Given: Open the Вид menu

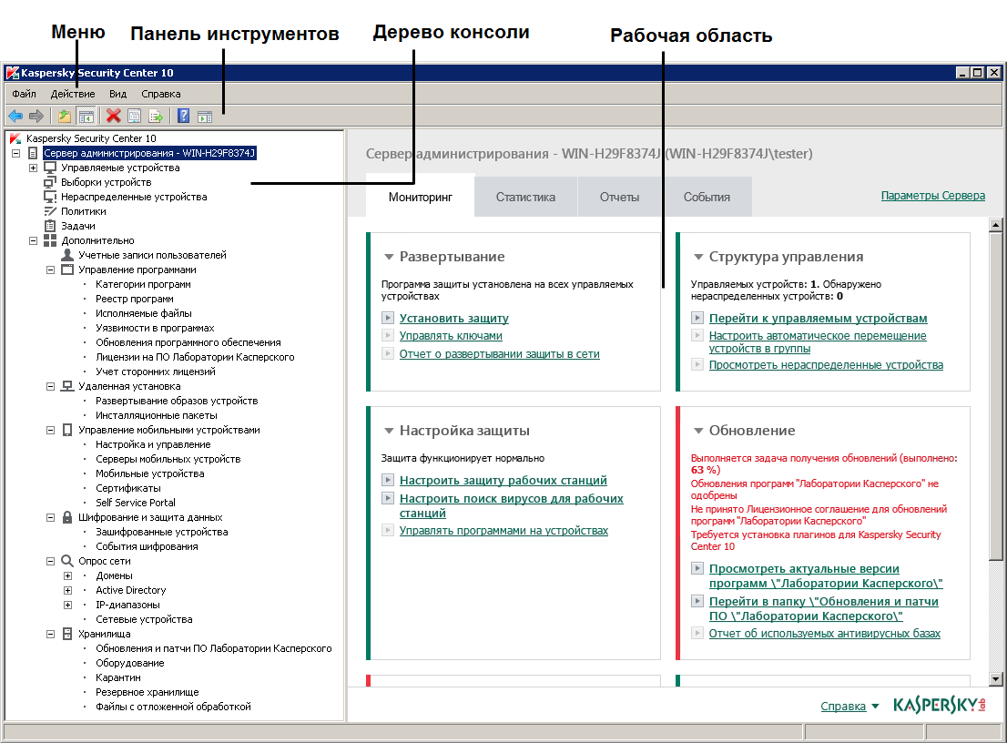Looking at the screenshot, I should pyautogui.click(x=117, y=94).
